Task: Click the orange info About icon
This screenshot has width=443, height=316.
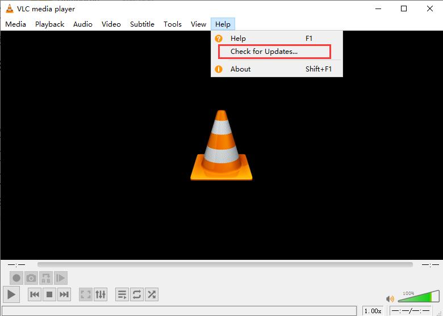Action: (x=219, y=69)
